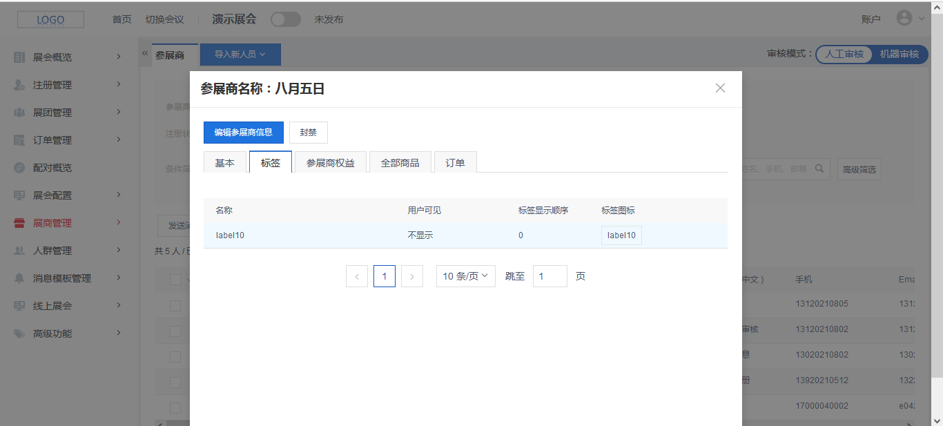
Task: Click the 消息模板管理 bell icon
Action: tap(19, 278)
